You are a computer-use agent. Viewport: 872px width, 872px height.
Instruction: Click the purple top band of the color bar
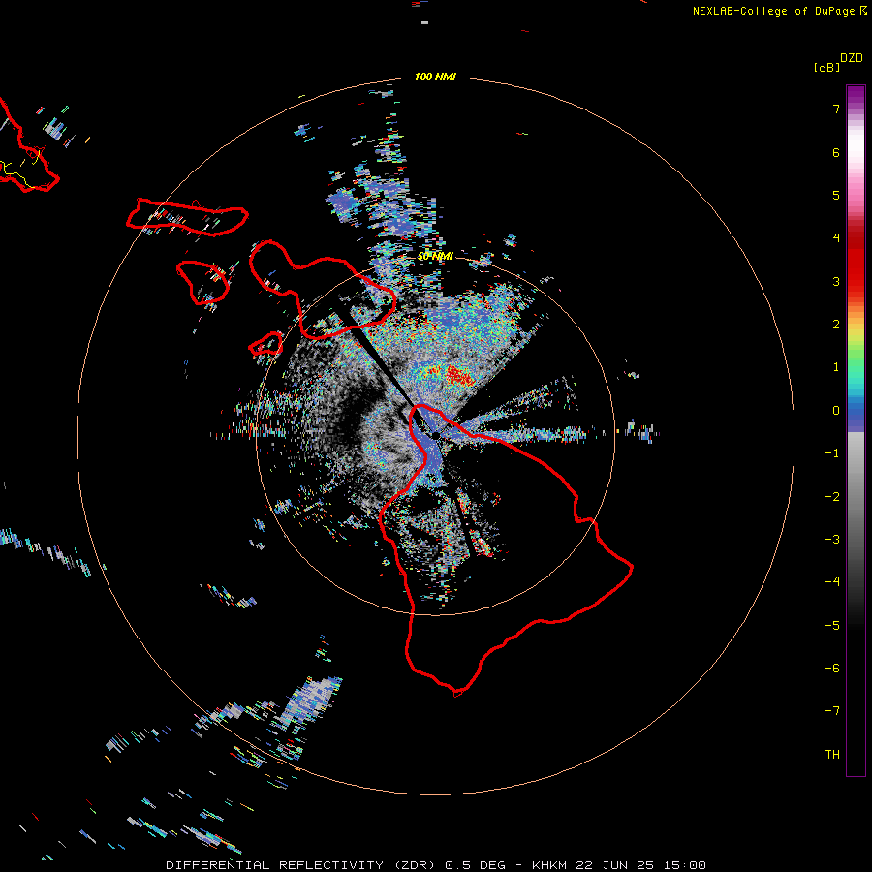tap(856, 95)
